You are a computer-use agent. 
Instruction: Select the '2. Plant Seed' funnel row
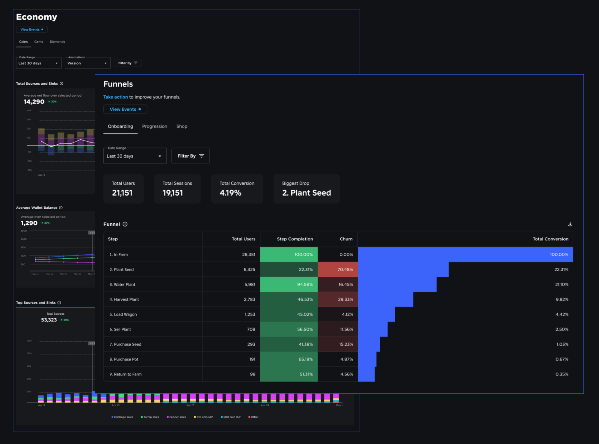[x=338, y=269]
